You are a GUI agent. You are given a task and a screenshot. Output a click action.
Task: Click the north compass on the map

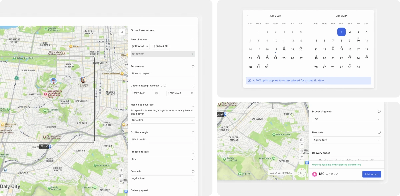click(x=301, y=173)
